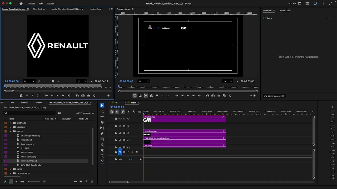
Task: Expand the SCREENSHOTS bin
Action: tap(10, 174)
